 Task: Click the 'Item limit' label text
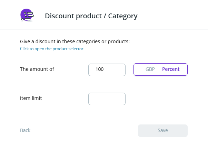pyautogui.click(x=31, y=98)
